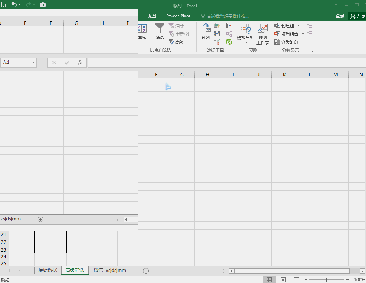Switch to Page Break Preview view
The width and height of the screenshot is (366, 283).
coord(297,279)
